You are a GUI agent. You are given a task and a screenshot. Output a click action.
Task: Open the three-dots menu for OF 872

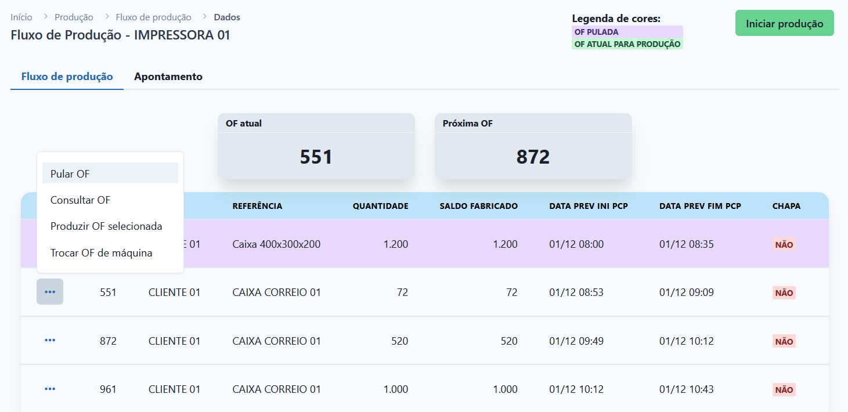pos(50,340)
